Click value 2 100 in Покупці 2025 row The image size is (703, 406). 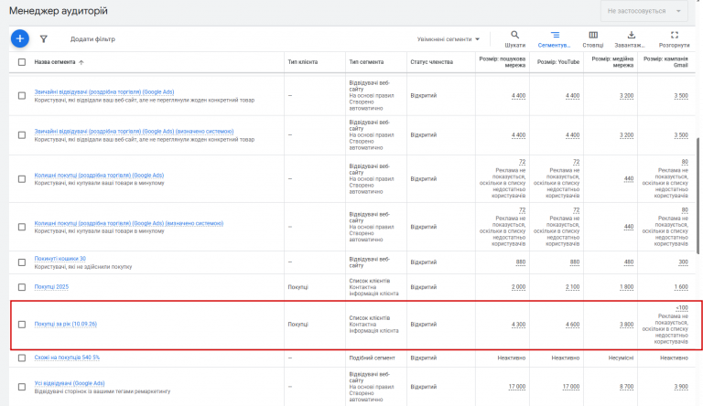point(572,287)
